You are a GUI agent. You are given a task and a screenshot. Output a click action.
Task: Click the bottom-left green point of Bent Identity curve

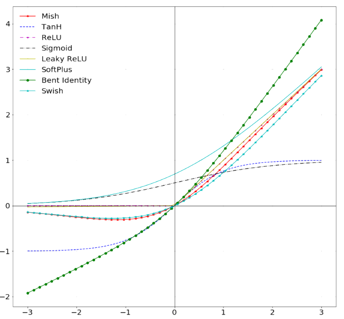tap(28, 293)
